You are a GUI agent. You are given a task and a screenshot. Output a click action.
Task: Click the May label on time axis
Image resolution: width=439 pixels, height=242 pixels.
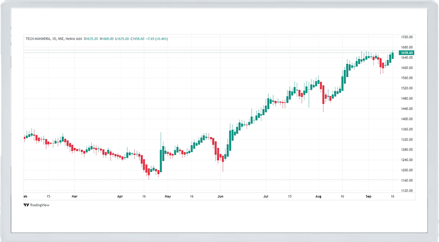tap(168, 196)
